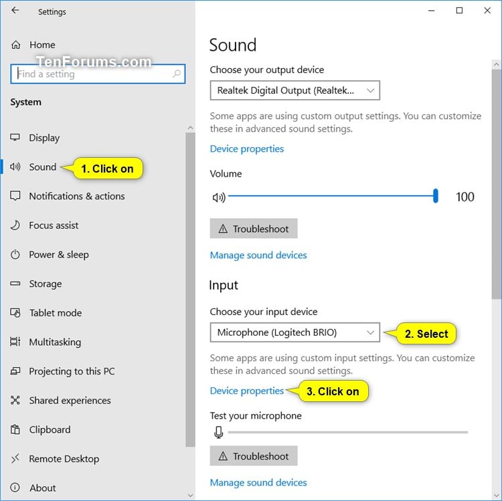This screenshot has width=502, height=501.
Task: Focus the Find a setting search box
Action: [x=98, y=74]
